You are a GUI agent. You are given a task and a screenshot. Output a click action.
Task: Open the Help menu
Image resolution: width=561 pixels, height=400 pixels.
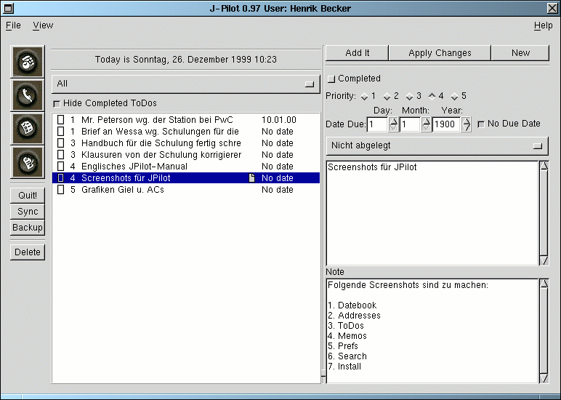click(543, 25)
